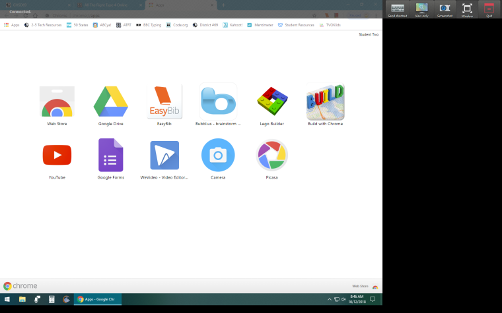Open a new browser tab
502x313 pixels.
point(223,5)
